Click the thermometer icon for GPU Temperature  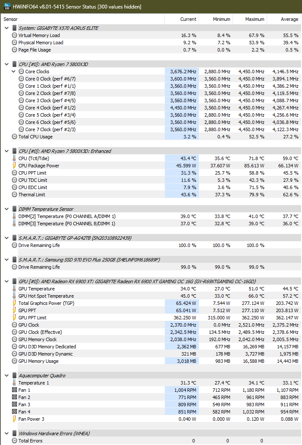point(14,289)
